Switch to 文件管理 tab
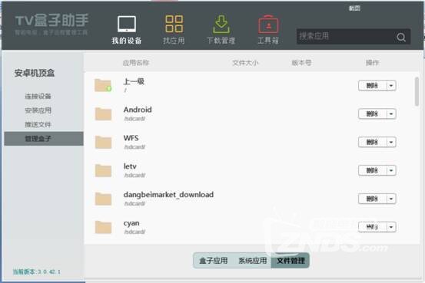The height and width of the screenshot is (283, 425). (291, 261)
